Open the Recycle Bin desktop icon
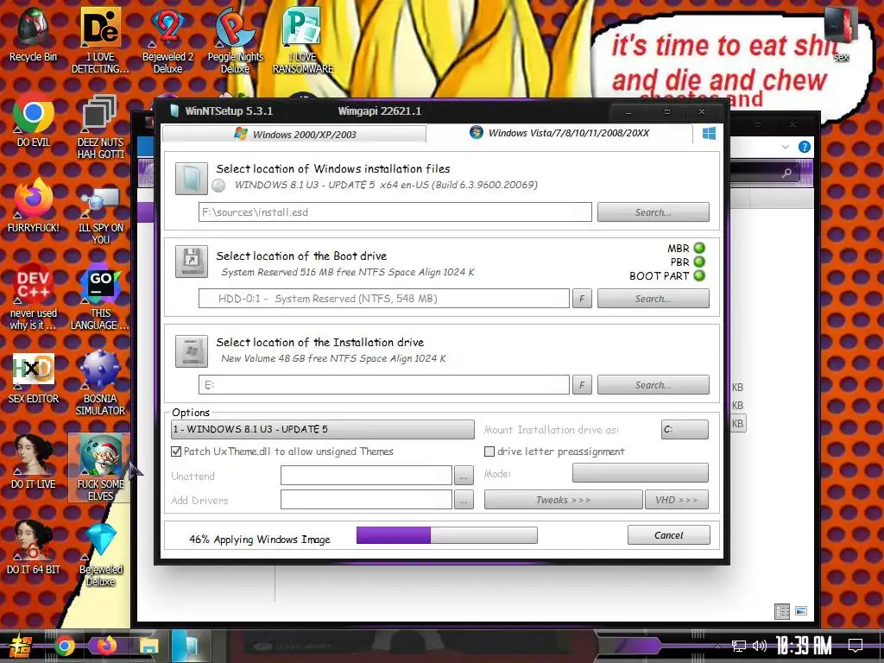Image resolution: width=884 pixels, height=663 pixels. tap(33, 35)
